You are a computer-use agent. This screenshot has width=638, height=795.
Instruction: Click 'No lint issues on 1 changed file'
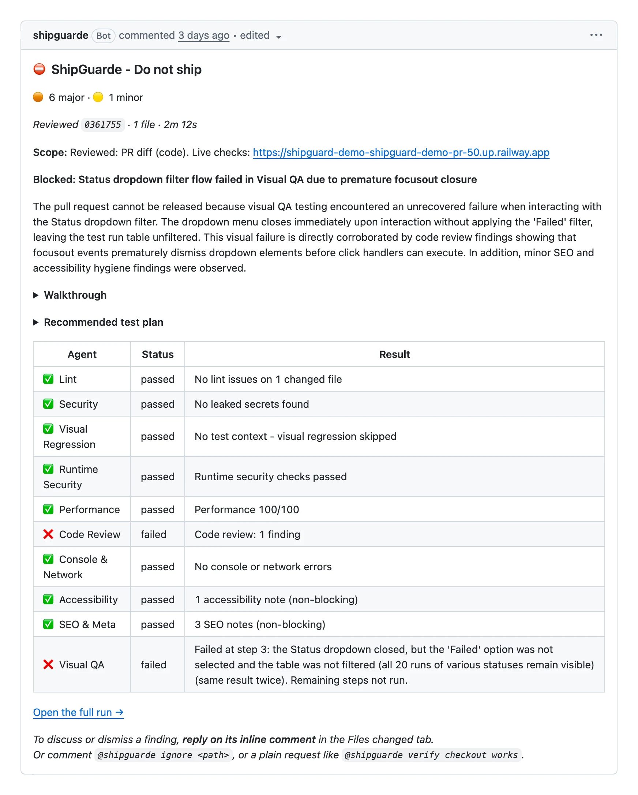pos(268,379)
